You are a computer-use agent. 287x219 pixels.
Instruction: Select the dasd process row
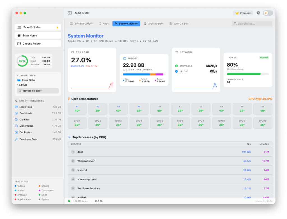click(170, 152)
